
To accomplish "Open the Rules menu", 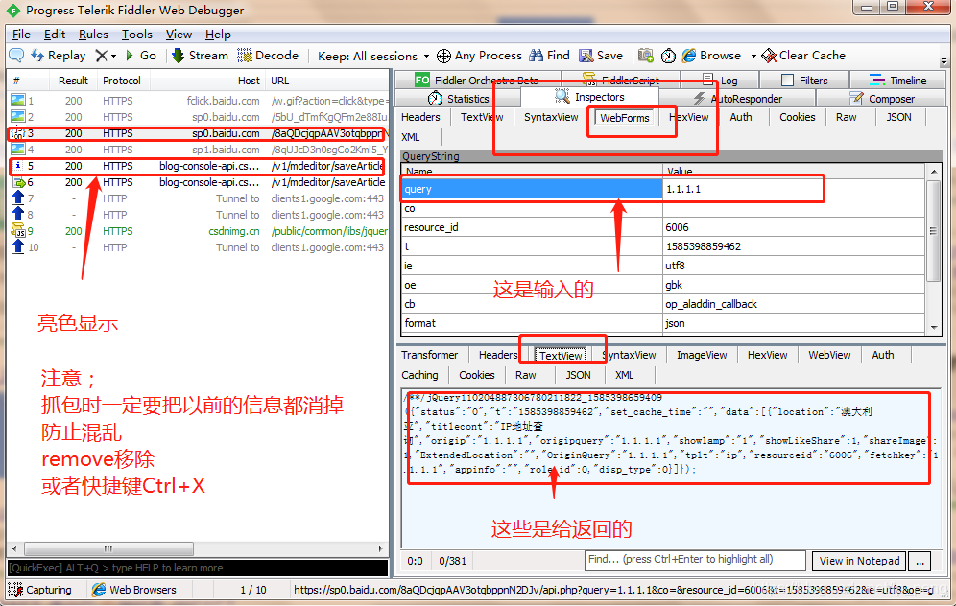I will (x=93, y=35).
